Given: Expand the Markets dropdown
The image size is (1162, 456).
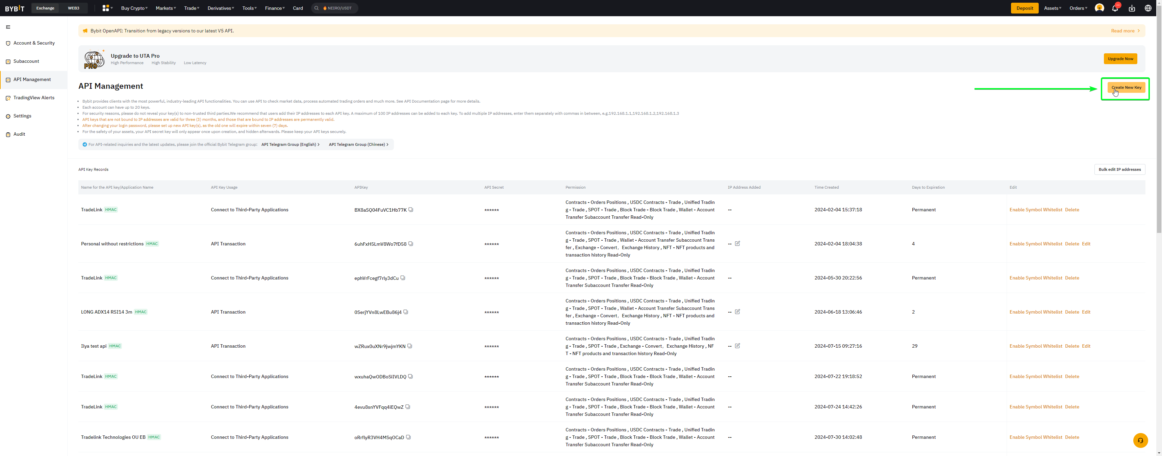Looking at the screenshot, I should click(x=166, y=8).
